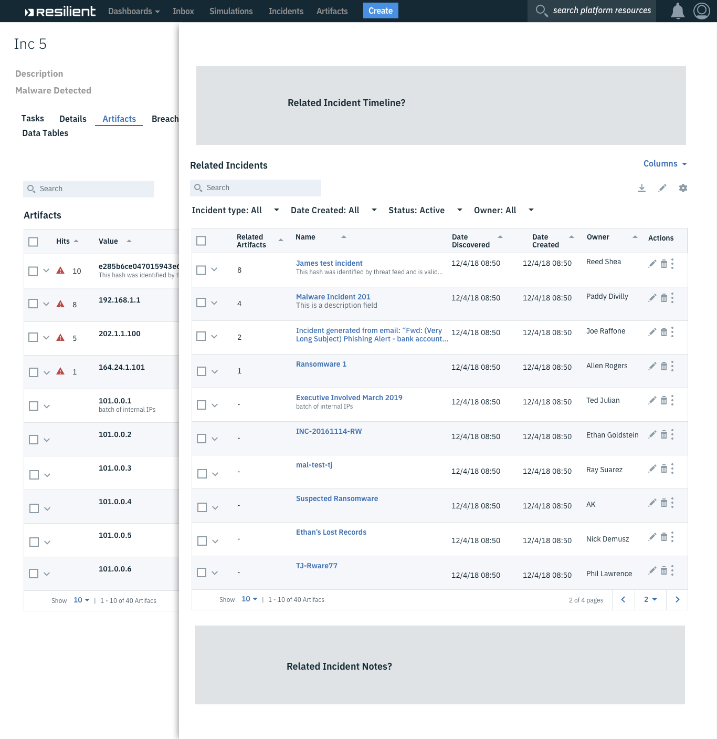Image resolution: width=717 pixels, height=739 pixels.
Task: Delete the James test incident row
Action: coord(664,264)
